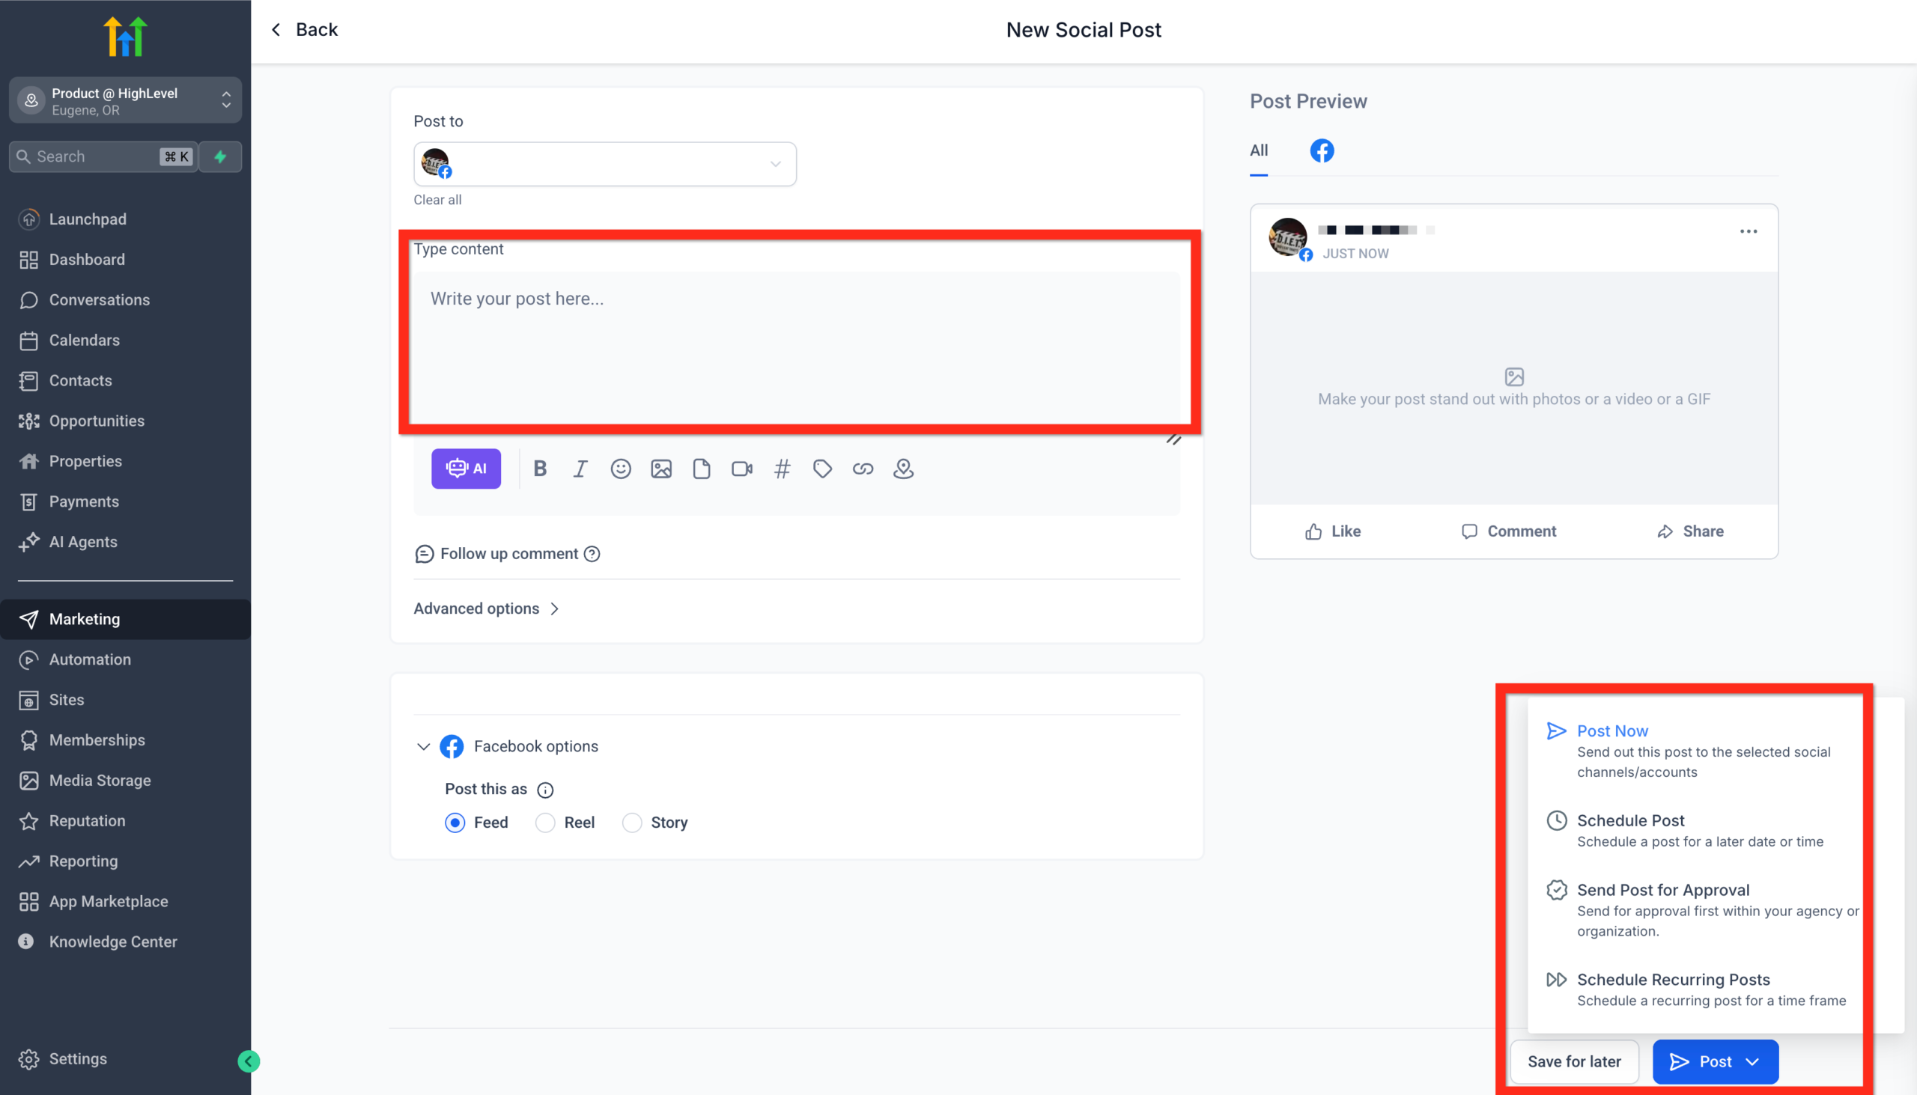
Task: Add a video to the post
Action: (x=742, y=468)
